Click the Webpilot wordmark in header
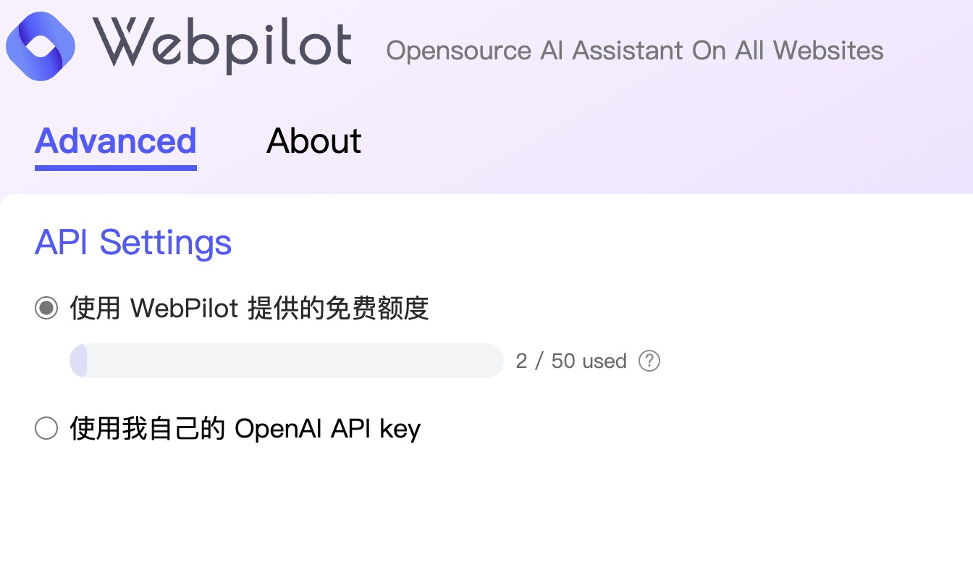 (222, 45)
